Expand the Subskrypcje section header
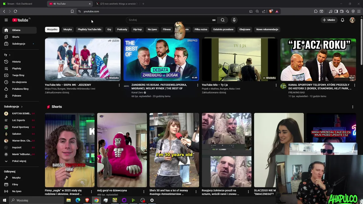This screenshot has height=204, width=363. pos(13,107)
